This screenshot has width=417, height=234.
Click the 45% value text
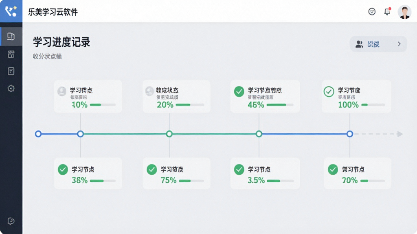[256, 105]
